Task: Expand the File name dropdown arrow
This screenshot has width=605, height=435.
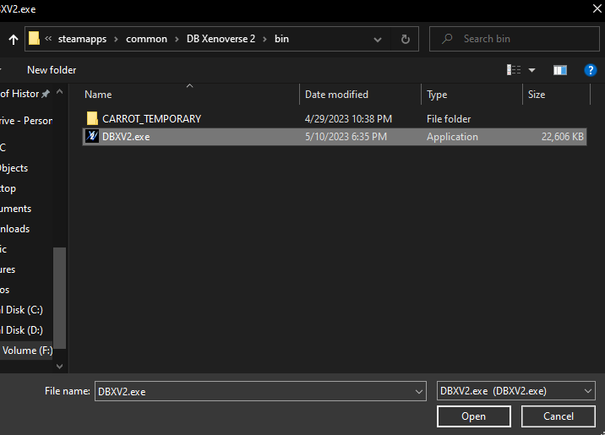Action: click(x=419, y=391)
